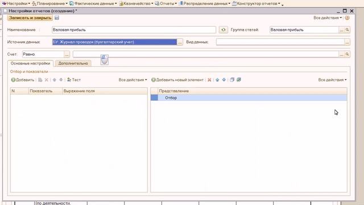Viewport: 364px width, 205px height.
Task: Open the Распределение данных menu
Action: [205, 3]
